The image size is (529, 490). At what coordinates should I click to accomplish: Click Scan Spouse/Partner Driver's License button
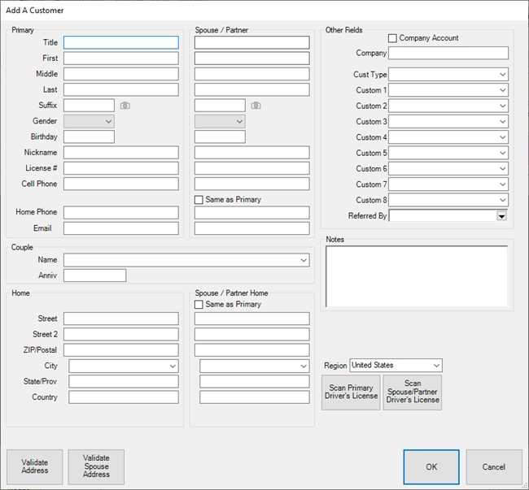(413, 392)
